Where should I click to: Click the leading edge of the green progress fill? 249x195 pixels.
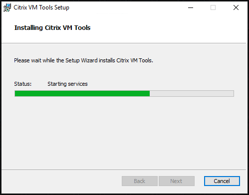pos(149,94)
